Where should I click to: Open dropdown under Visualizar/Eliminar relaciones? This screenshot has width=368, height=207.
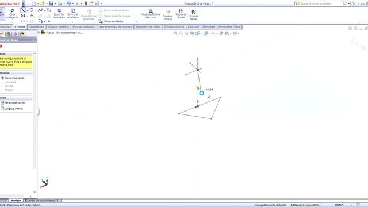click(x=151, y=22)
